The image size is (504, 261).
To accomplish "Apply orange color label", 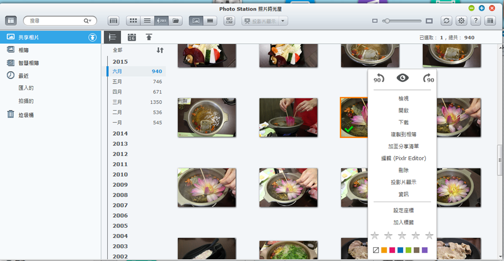I will point(384,250).
